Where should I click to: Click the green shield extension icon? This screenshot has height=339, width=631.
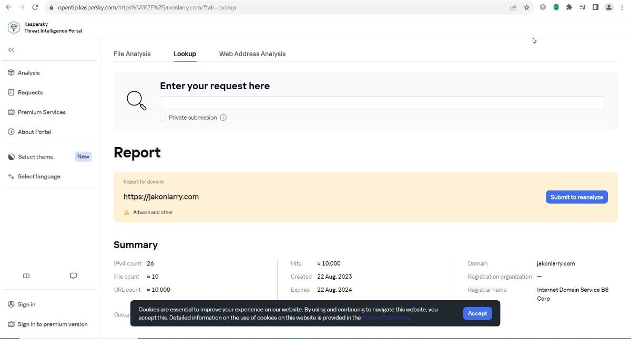556,7
